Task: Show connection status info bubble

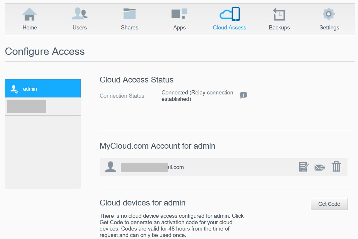Action: point(243,95)
